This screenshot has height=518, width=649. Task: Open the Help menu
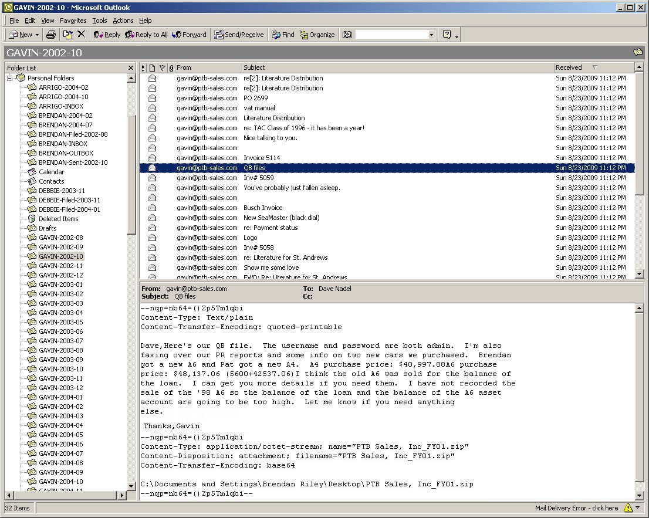(x=146, y=21)
